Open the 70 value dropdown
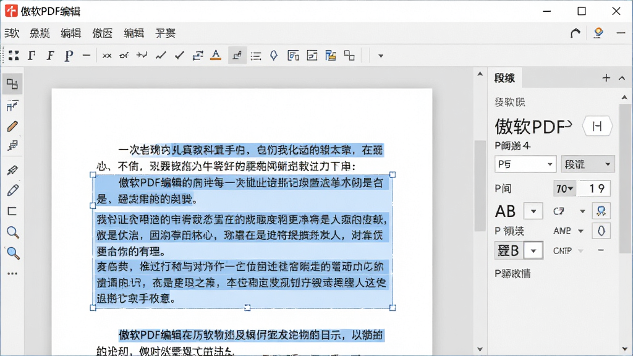Image resolution: width=633 pixels, height=356 pixels. tap(565, 189)
